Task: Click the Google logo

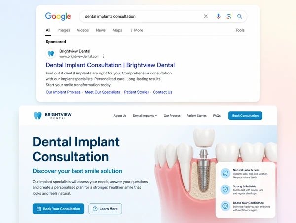Action: coord(58,16)
